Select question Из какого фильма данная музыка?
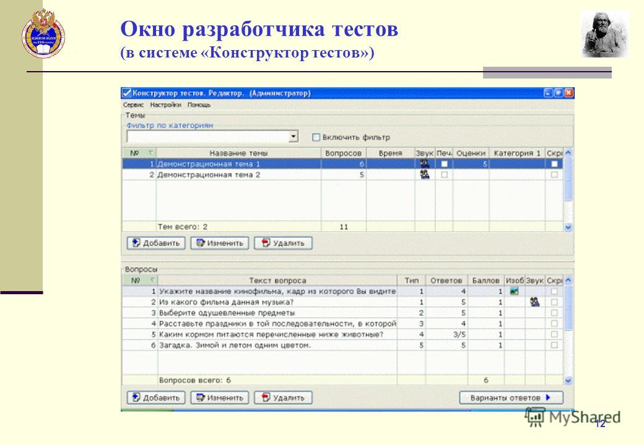This screenshot has height=445, width=644. tap(342, 302)
